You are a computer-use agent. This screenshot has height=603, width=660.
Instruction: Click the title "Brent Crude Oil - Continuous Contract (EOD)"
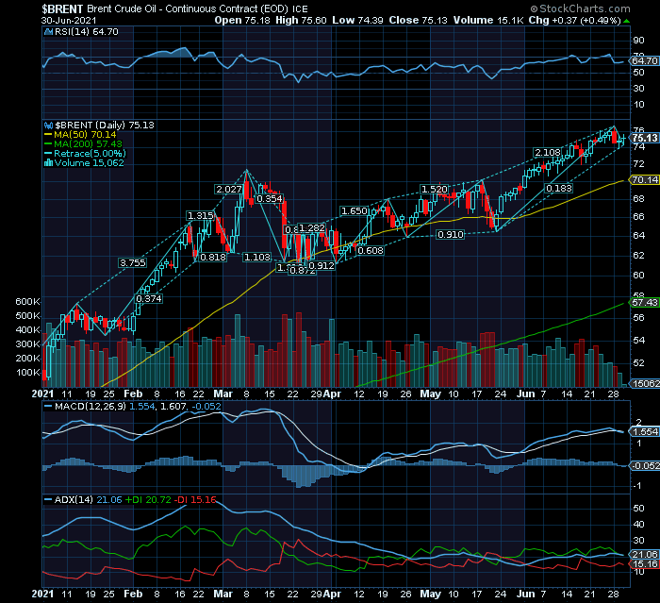pos(188,8)
